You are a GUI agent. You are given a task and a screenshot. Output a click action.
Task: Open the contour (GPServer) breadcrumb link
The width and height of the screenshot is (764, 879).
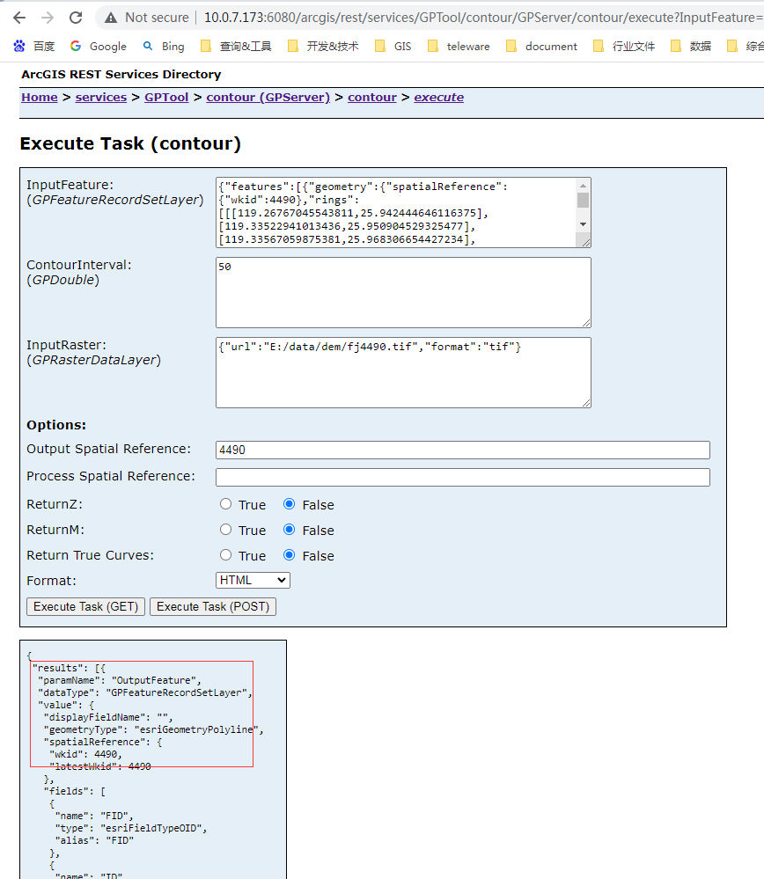(x=268, y=98)
